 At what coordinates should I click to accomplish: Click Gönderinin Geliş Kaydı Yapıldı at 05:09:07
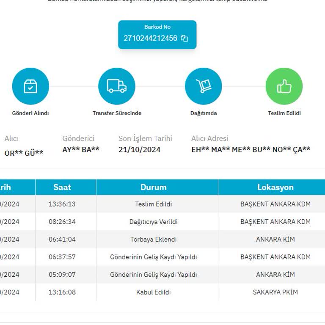coord(154,275)
